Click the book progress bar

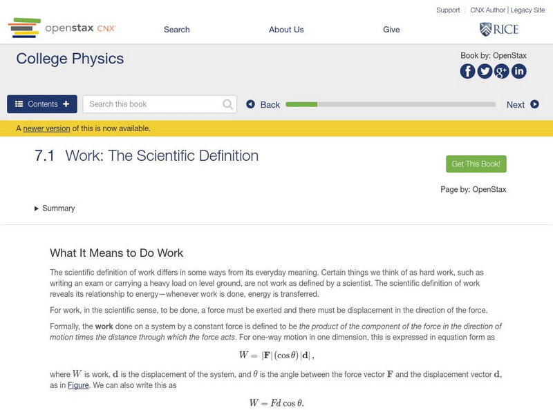point(391,104)
